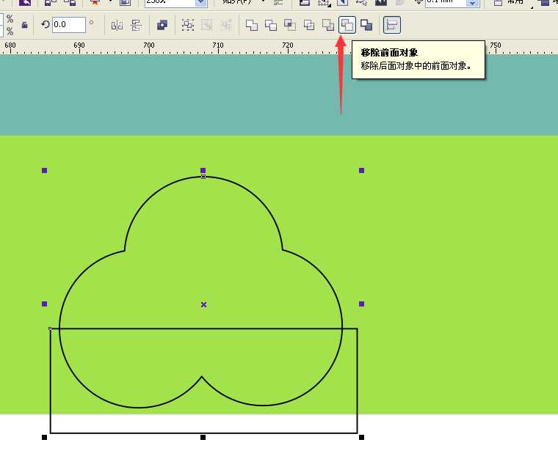Mirror the selection horizontally
Image resolution: width=558 pixels, height=459 pixels.
point(117,25)
